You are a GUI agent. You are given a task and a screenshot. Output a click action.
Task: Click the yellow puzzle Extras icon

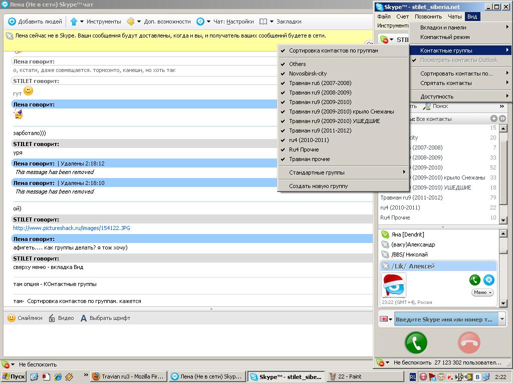131,21
